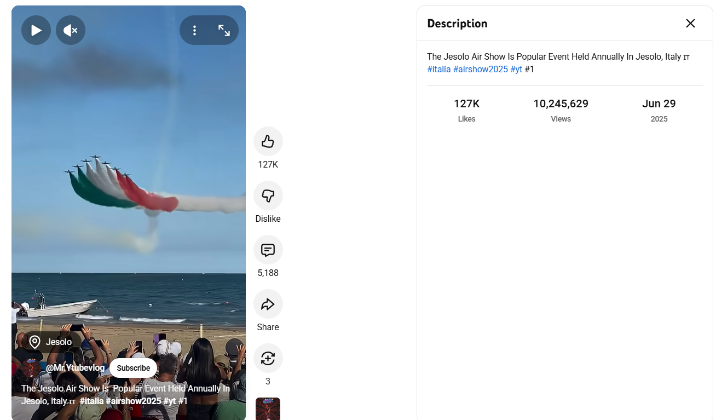Open the three-dot more options menu

(194, 31)
